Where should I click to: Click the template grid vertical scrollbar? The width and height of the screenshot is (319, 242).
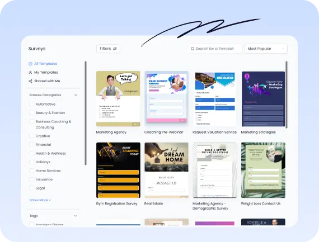[x=287, y=94]
